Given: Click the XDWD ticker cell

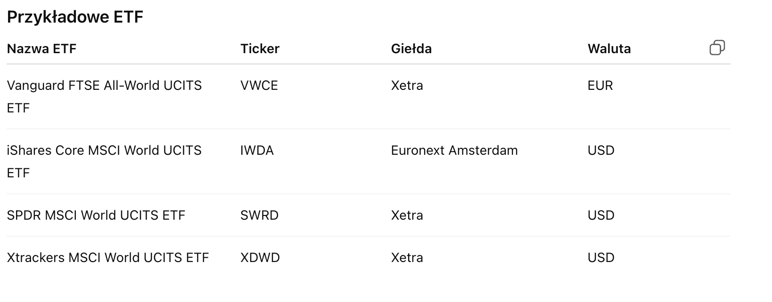Looking at the screenshot, I should pos(260,258).
